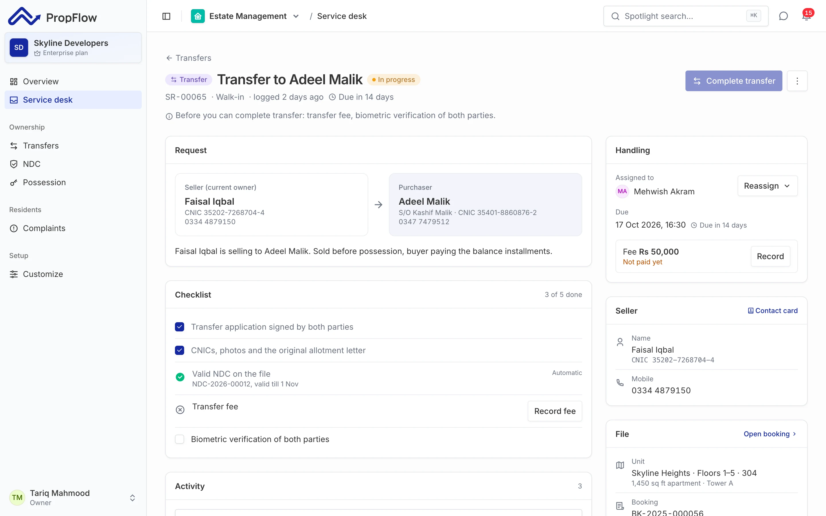Open Transfers under Ownership

tap(73, 146)
